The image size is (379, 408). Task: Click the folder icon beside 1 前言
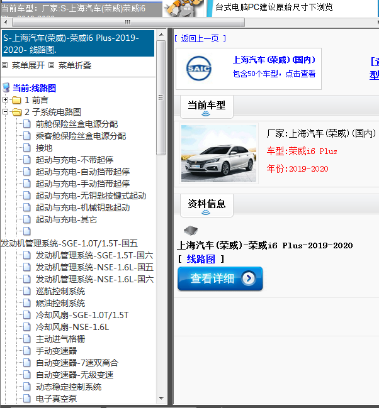tap(16, 100)
